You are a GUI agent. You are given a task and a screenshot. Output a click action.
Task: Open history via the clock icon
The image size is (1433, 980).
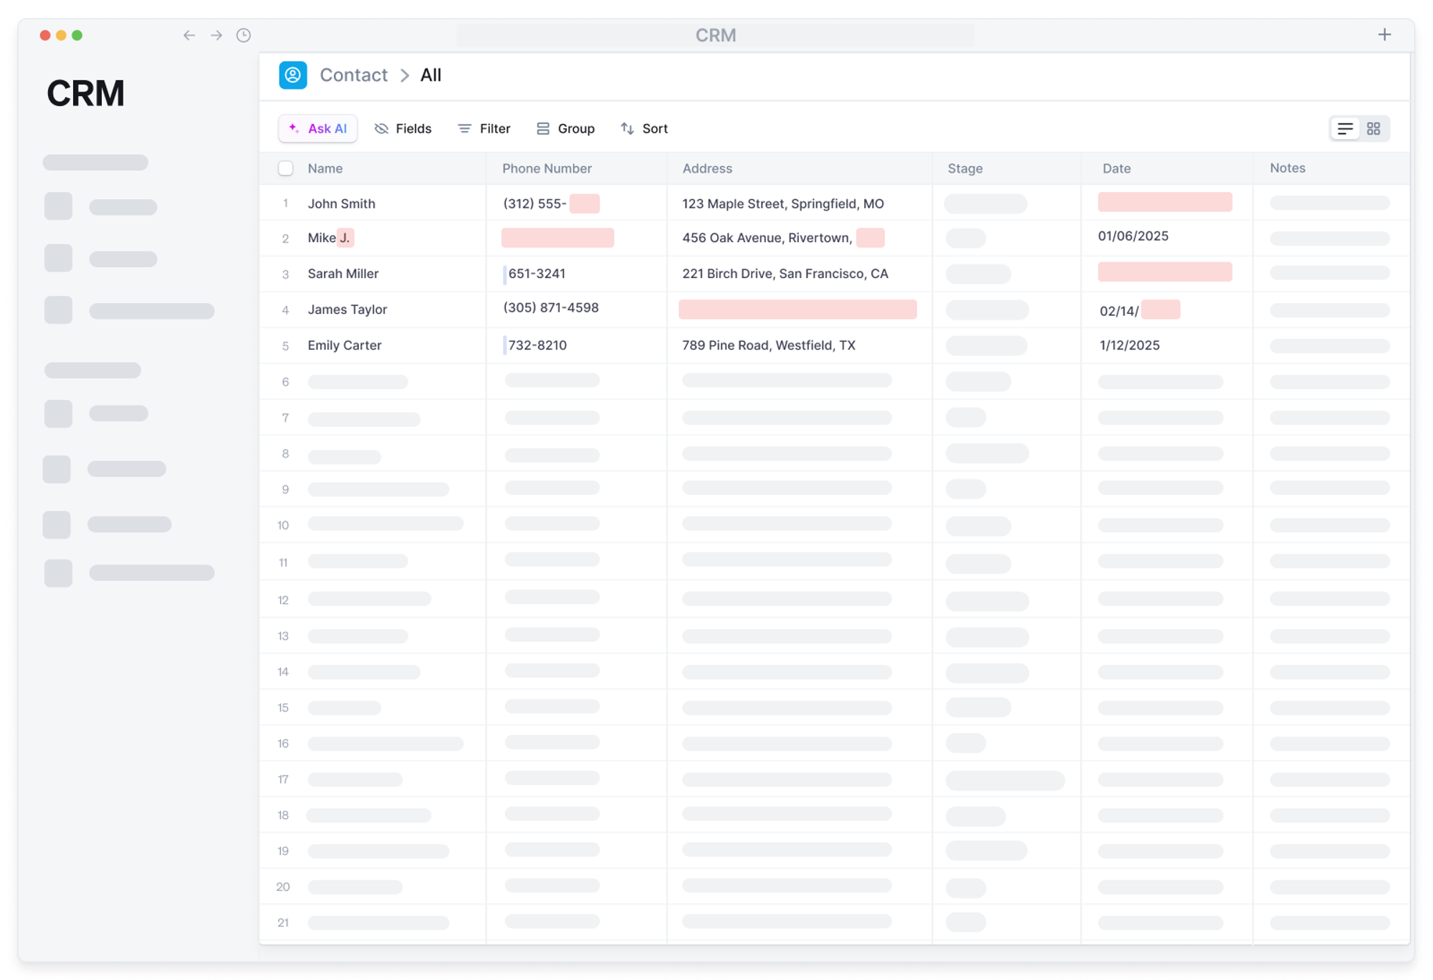pos(244,35)
